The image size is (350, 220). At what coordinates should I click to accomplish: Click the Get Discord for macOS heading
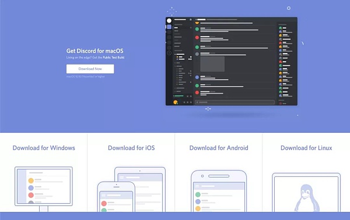coord(95,51)
